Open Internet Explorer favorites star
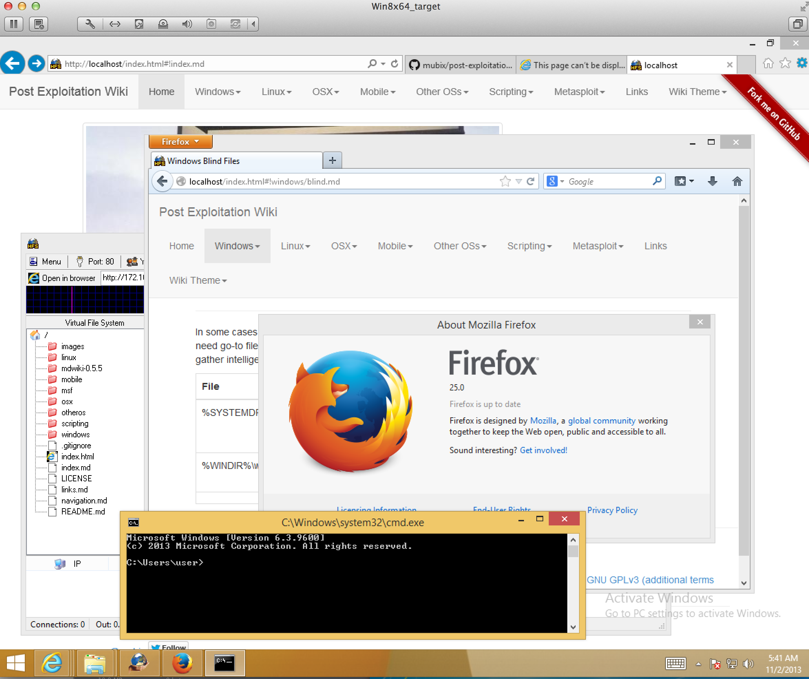The height and width of the screenshot is (679, 809). [x=785, y=63]
